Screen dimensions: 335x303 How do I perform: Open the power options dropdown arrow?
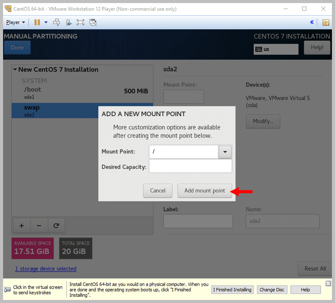pos(46,22)
